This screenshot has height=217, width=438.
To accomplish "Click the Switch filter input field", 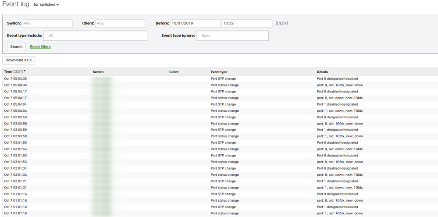I will [47, 23].
